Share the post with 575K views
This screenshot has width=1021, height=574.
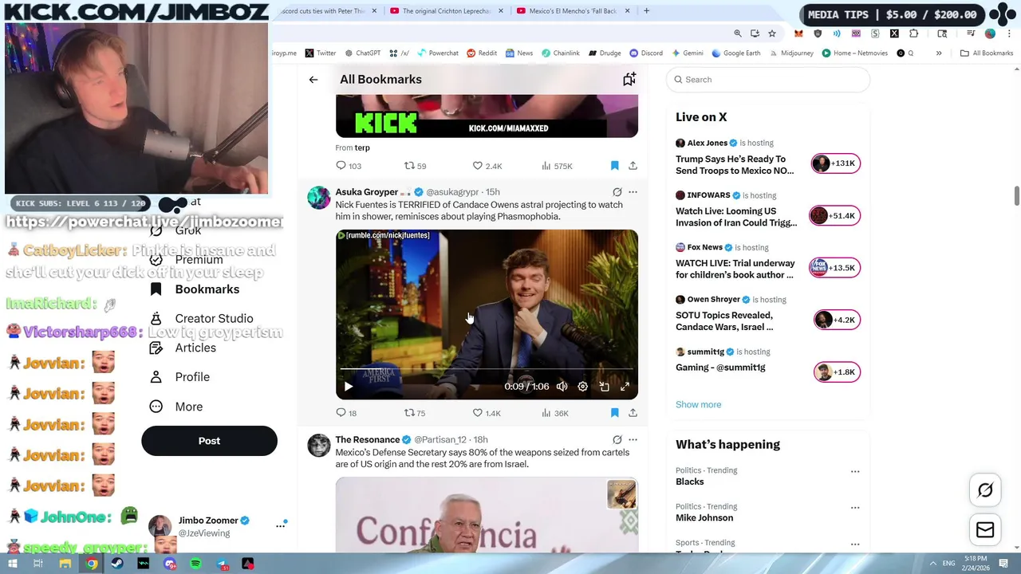(x=633, y=166)
